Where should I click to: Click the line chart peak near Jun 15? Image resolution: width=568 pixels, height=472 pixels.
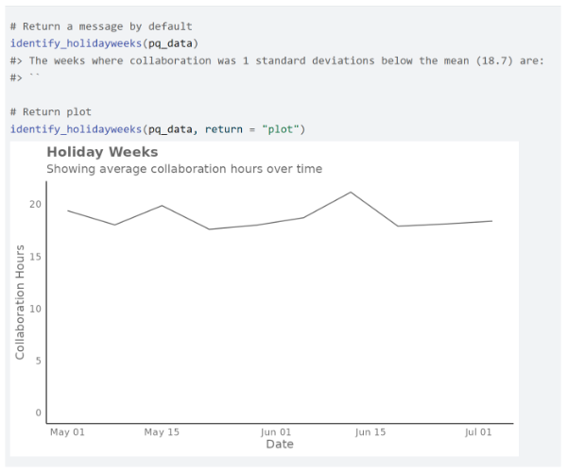pyautogui.click(x=351, y=193)
